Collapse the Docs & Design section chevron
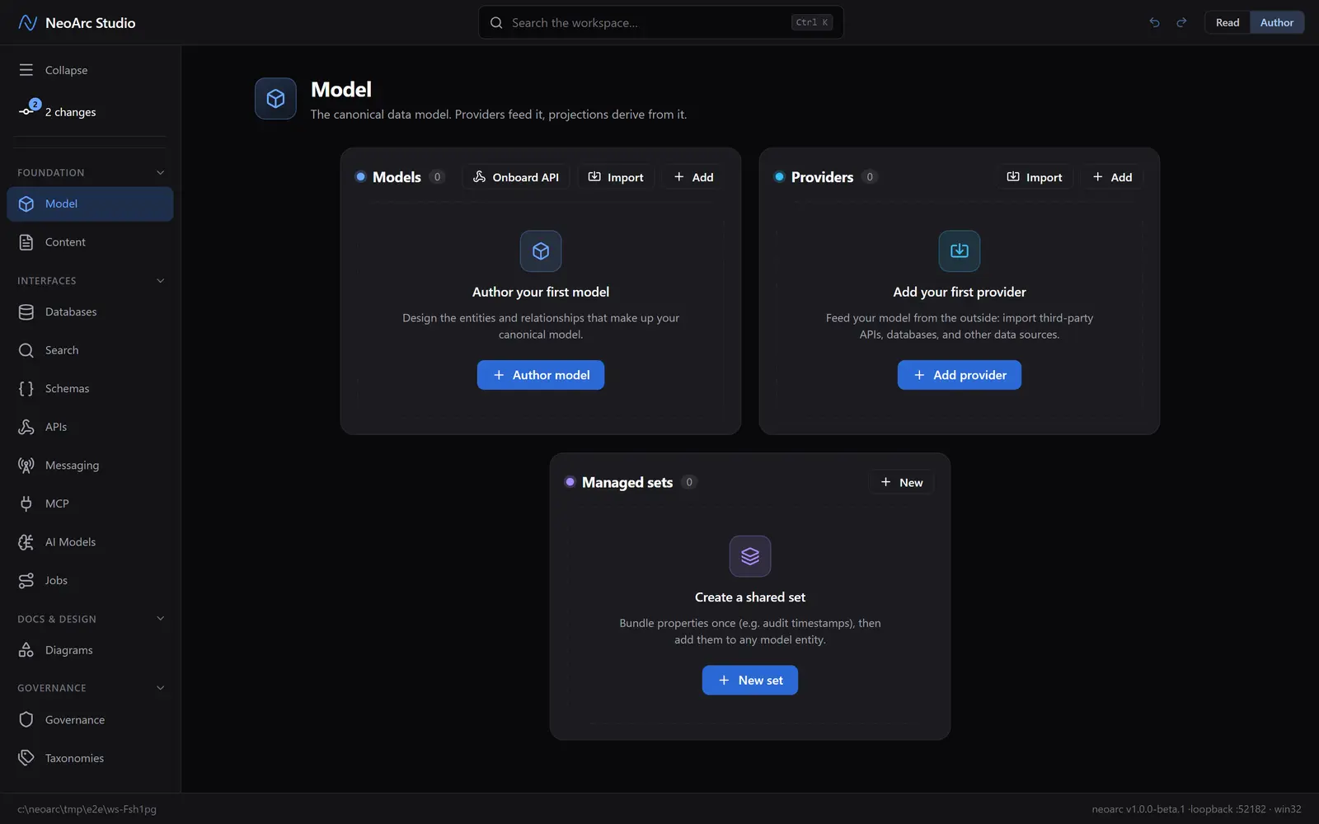This screenshot has height=824, width=1319. tap(160, 619)
